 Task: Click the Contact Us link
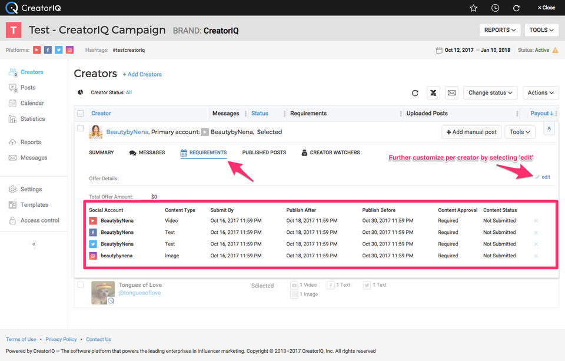tap(98, 339)
